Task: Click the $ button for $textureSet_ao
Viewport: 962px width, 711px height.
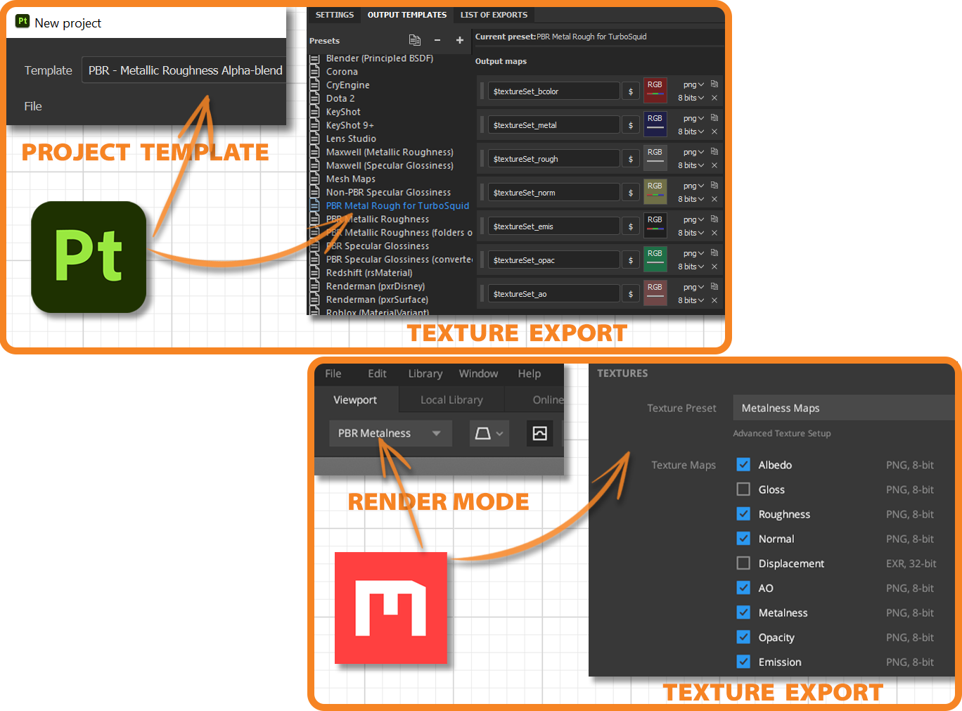Action: pyautogui.click(x=631, y=294)
